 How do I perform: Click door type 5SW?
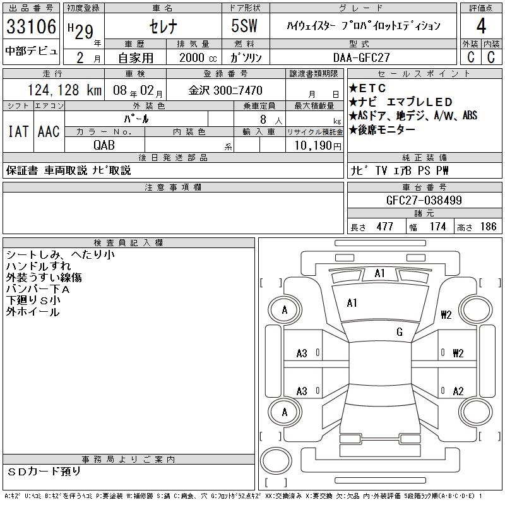[244, 26]
